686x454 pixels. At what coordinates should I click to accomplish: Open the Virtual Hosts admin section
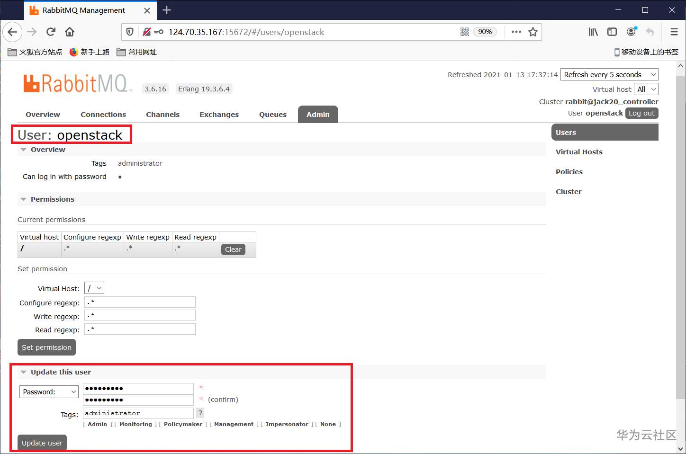pos(579,152)
